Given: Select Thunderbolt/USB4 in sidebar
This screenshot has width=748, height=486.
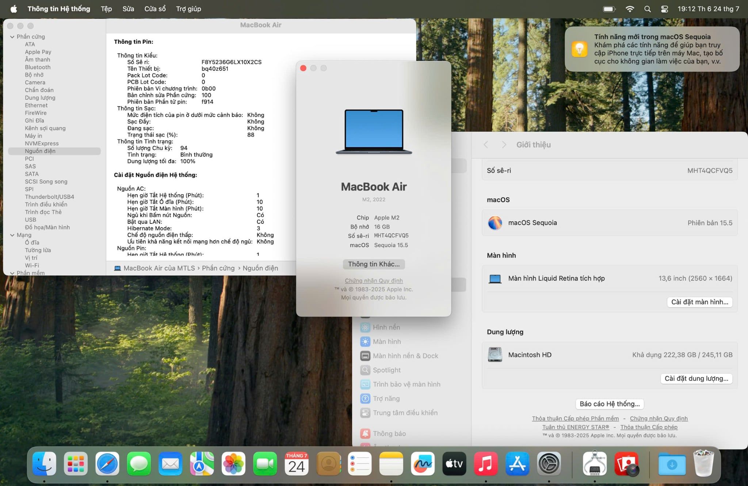Looking at the screenshot, I should (49, 197).
